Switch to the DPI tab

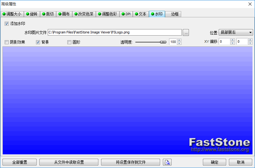click(126, 14)
